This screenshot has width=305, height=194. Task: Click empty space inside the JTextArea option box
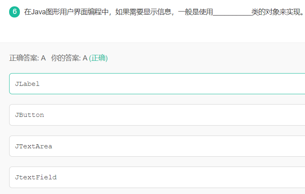pyautogui.click(x=175, y=146)
